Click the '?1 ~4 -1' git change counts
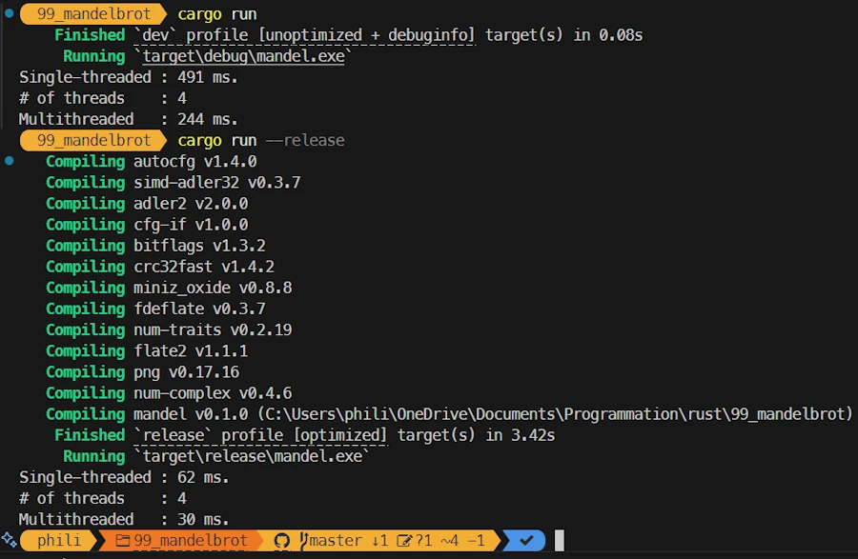The height and width of the screenshot is (559, 858). tap(450, 540)
